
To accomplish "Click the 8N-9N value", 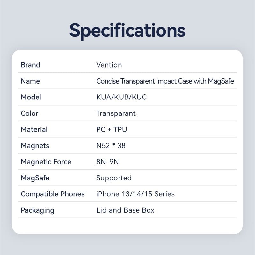I will pos(107,162).
